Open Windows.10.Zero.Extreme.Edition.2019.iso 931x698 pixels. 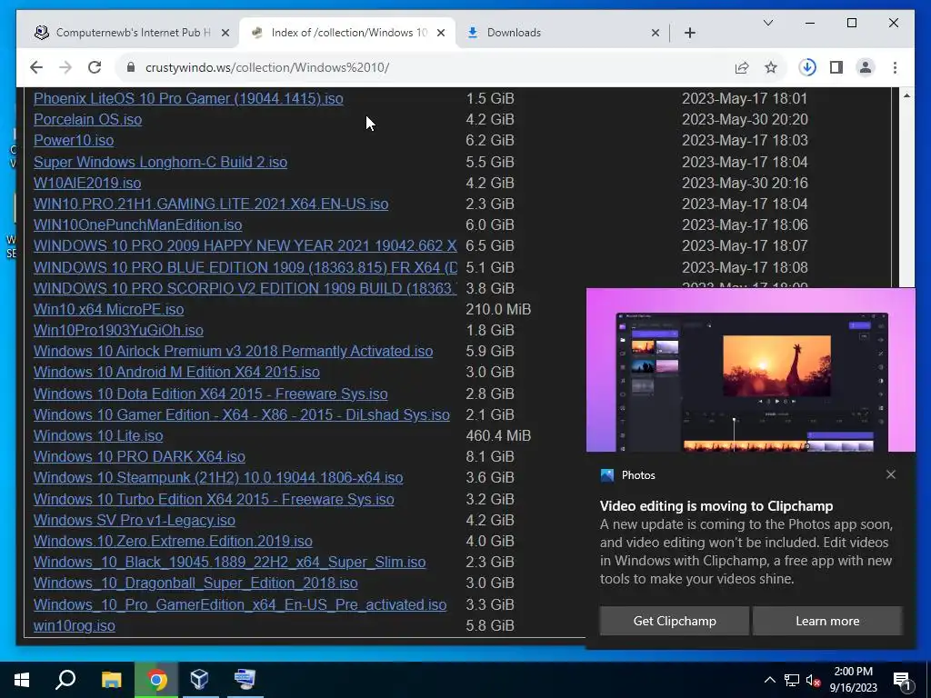click(173, 542)
